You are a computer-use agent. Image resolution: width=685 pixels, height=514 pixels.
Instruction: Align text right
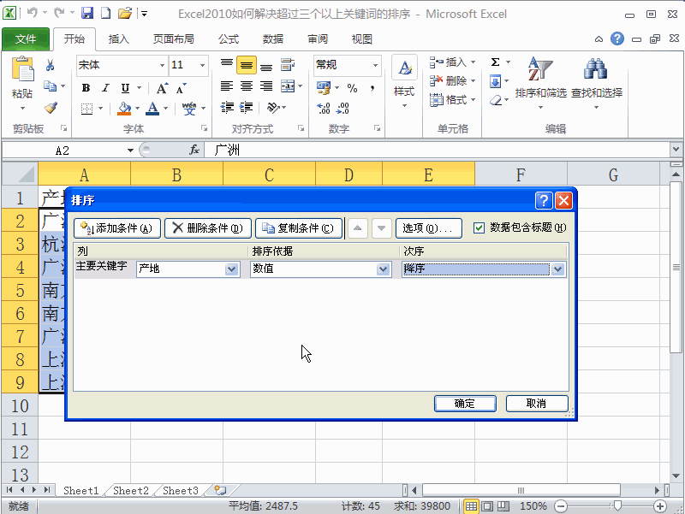pos(266,86)
